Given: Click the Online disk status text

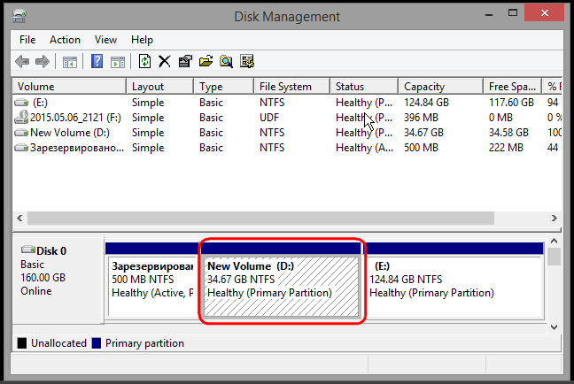Looking at the screenshot, I should pos(35,291).
